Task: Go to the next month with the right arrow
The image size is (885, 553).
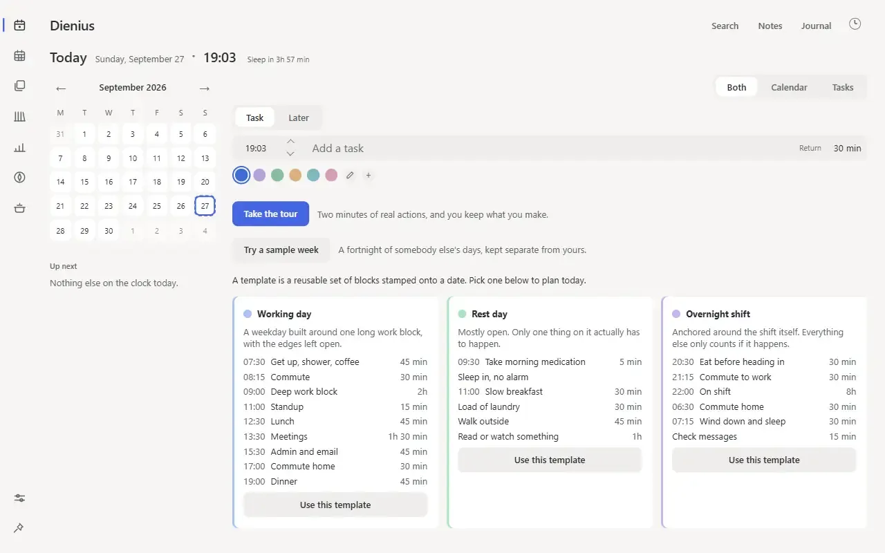Action: click(x=204, y=88)
